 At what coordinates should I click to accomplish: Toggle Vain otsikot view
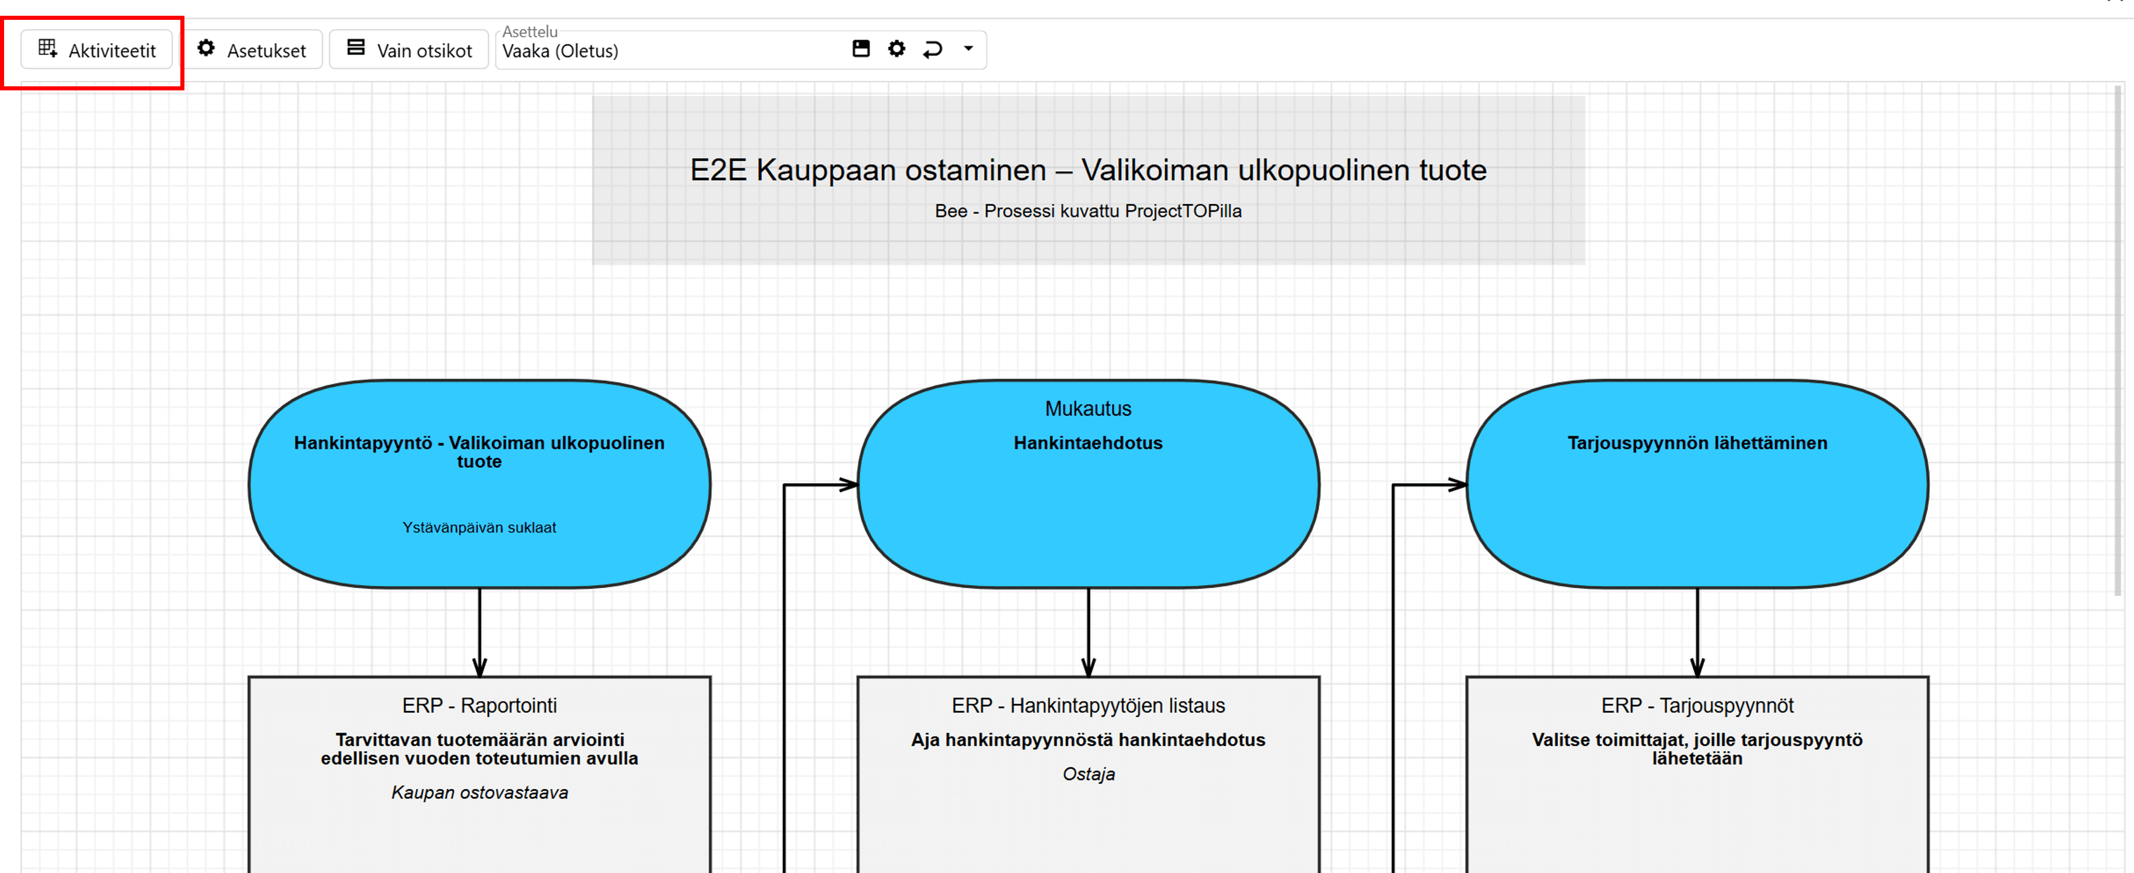(409, 51)
